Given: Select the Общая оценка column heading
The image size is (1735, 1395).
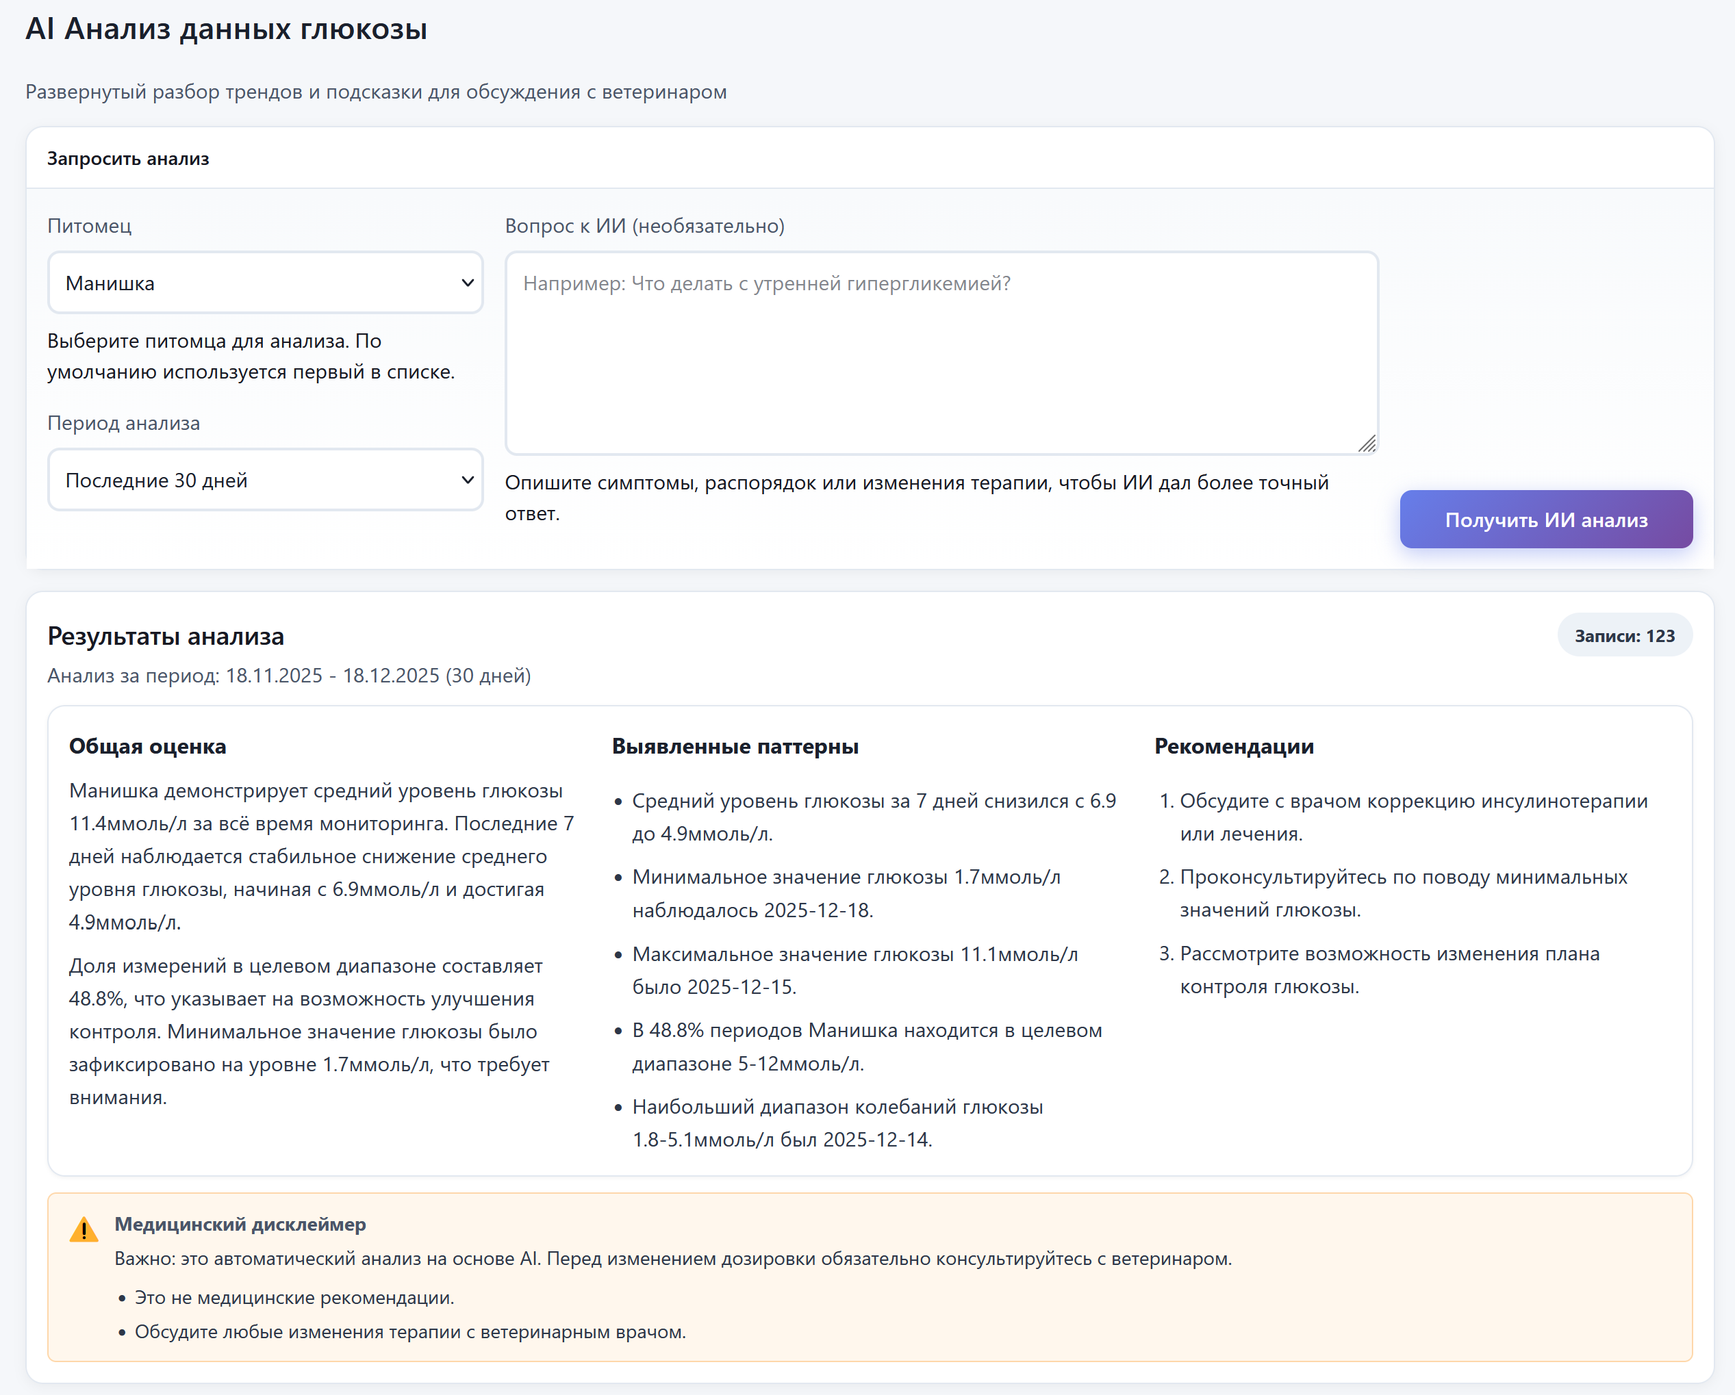Looking at the screenshot, I should [x=147, y=746].
